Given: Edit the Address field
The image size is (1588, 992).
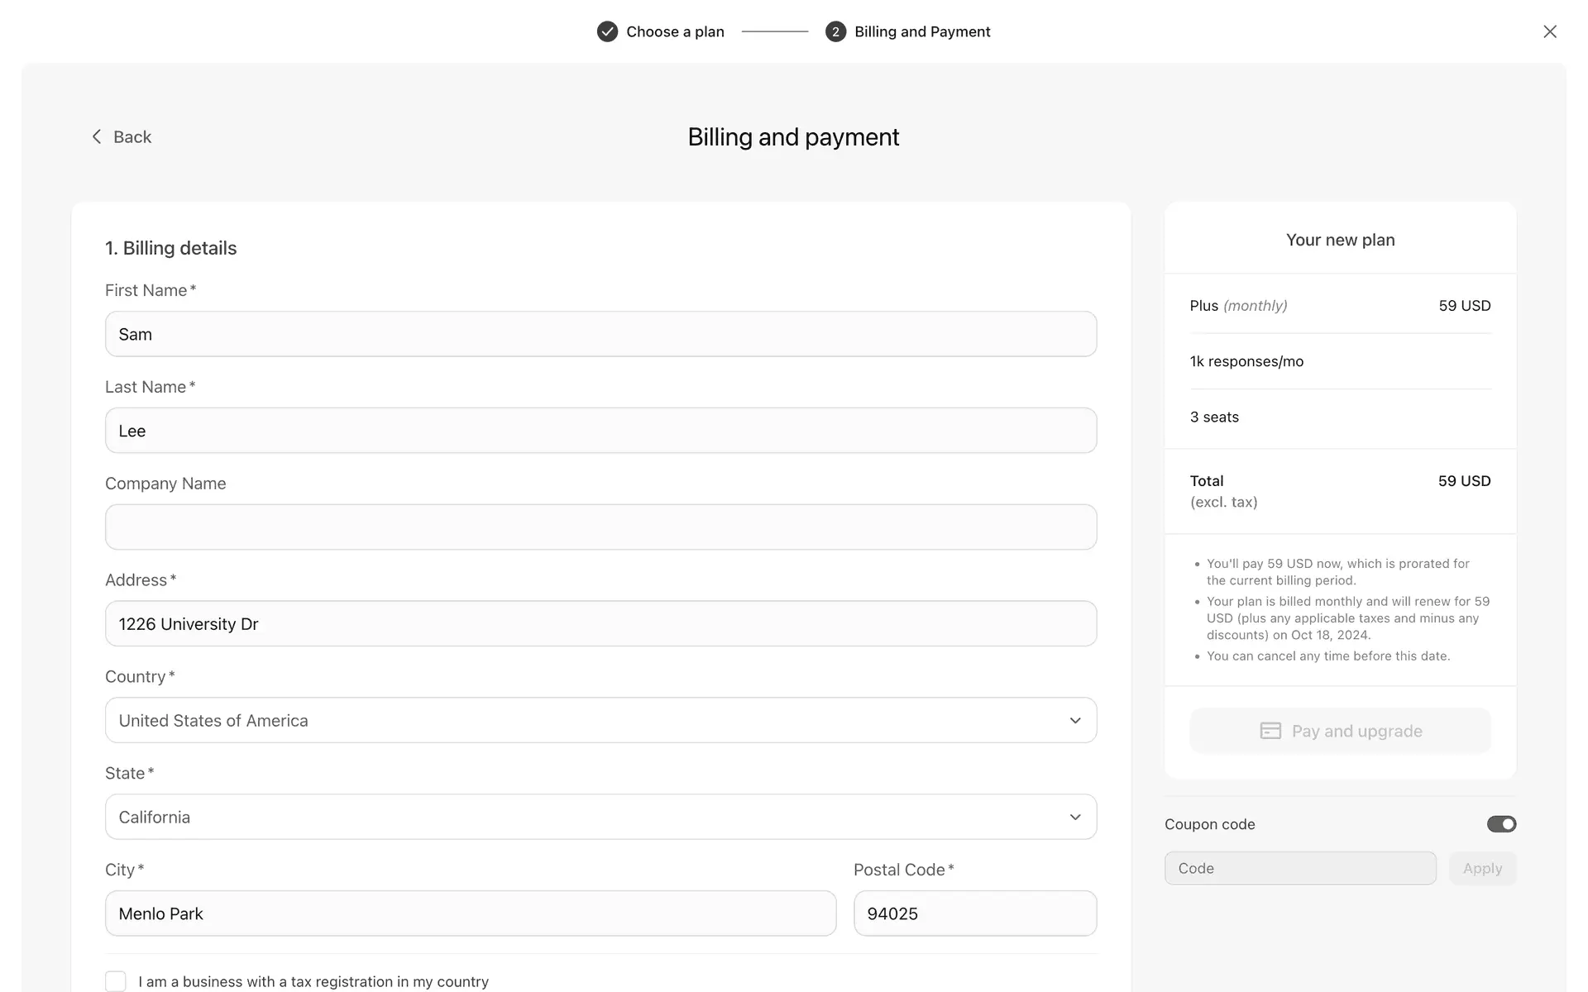Looking at the screenshot, I should coord(600,624).
